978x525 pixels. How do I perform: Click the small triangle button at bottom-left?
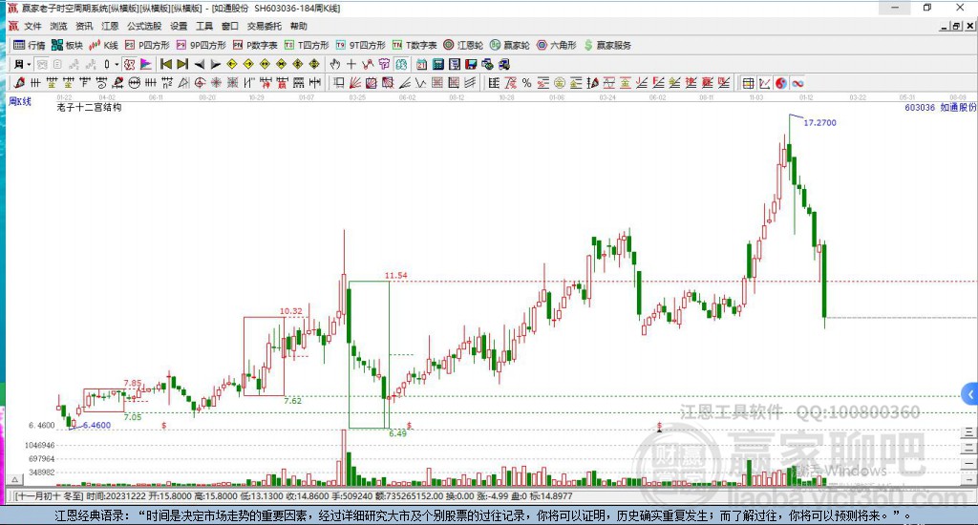(15, 479)
